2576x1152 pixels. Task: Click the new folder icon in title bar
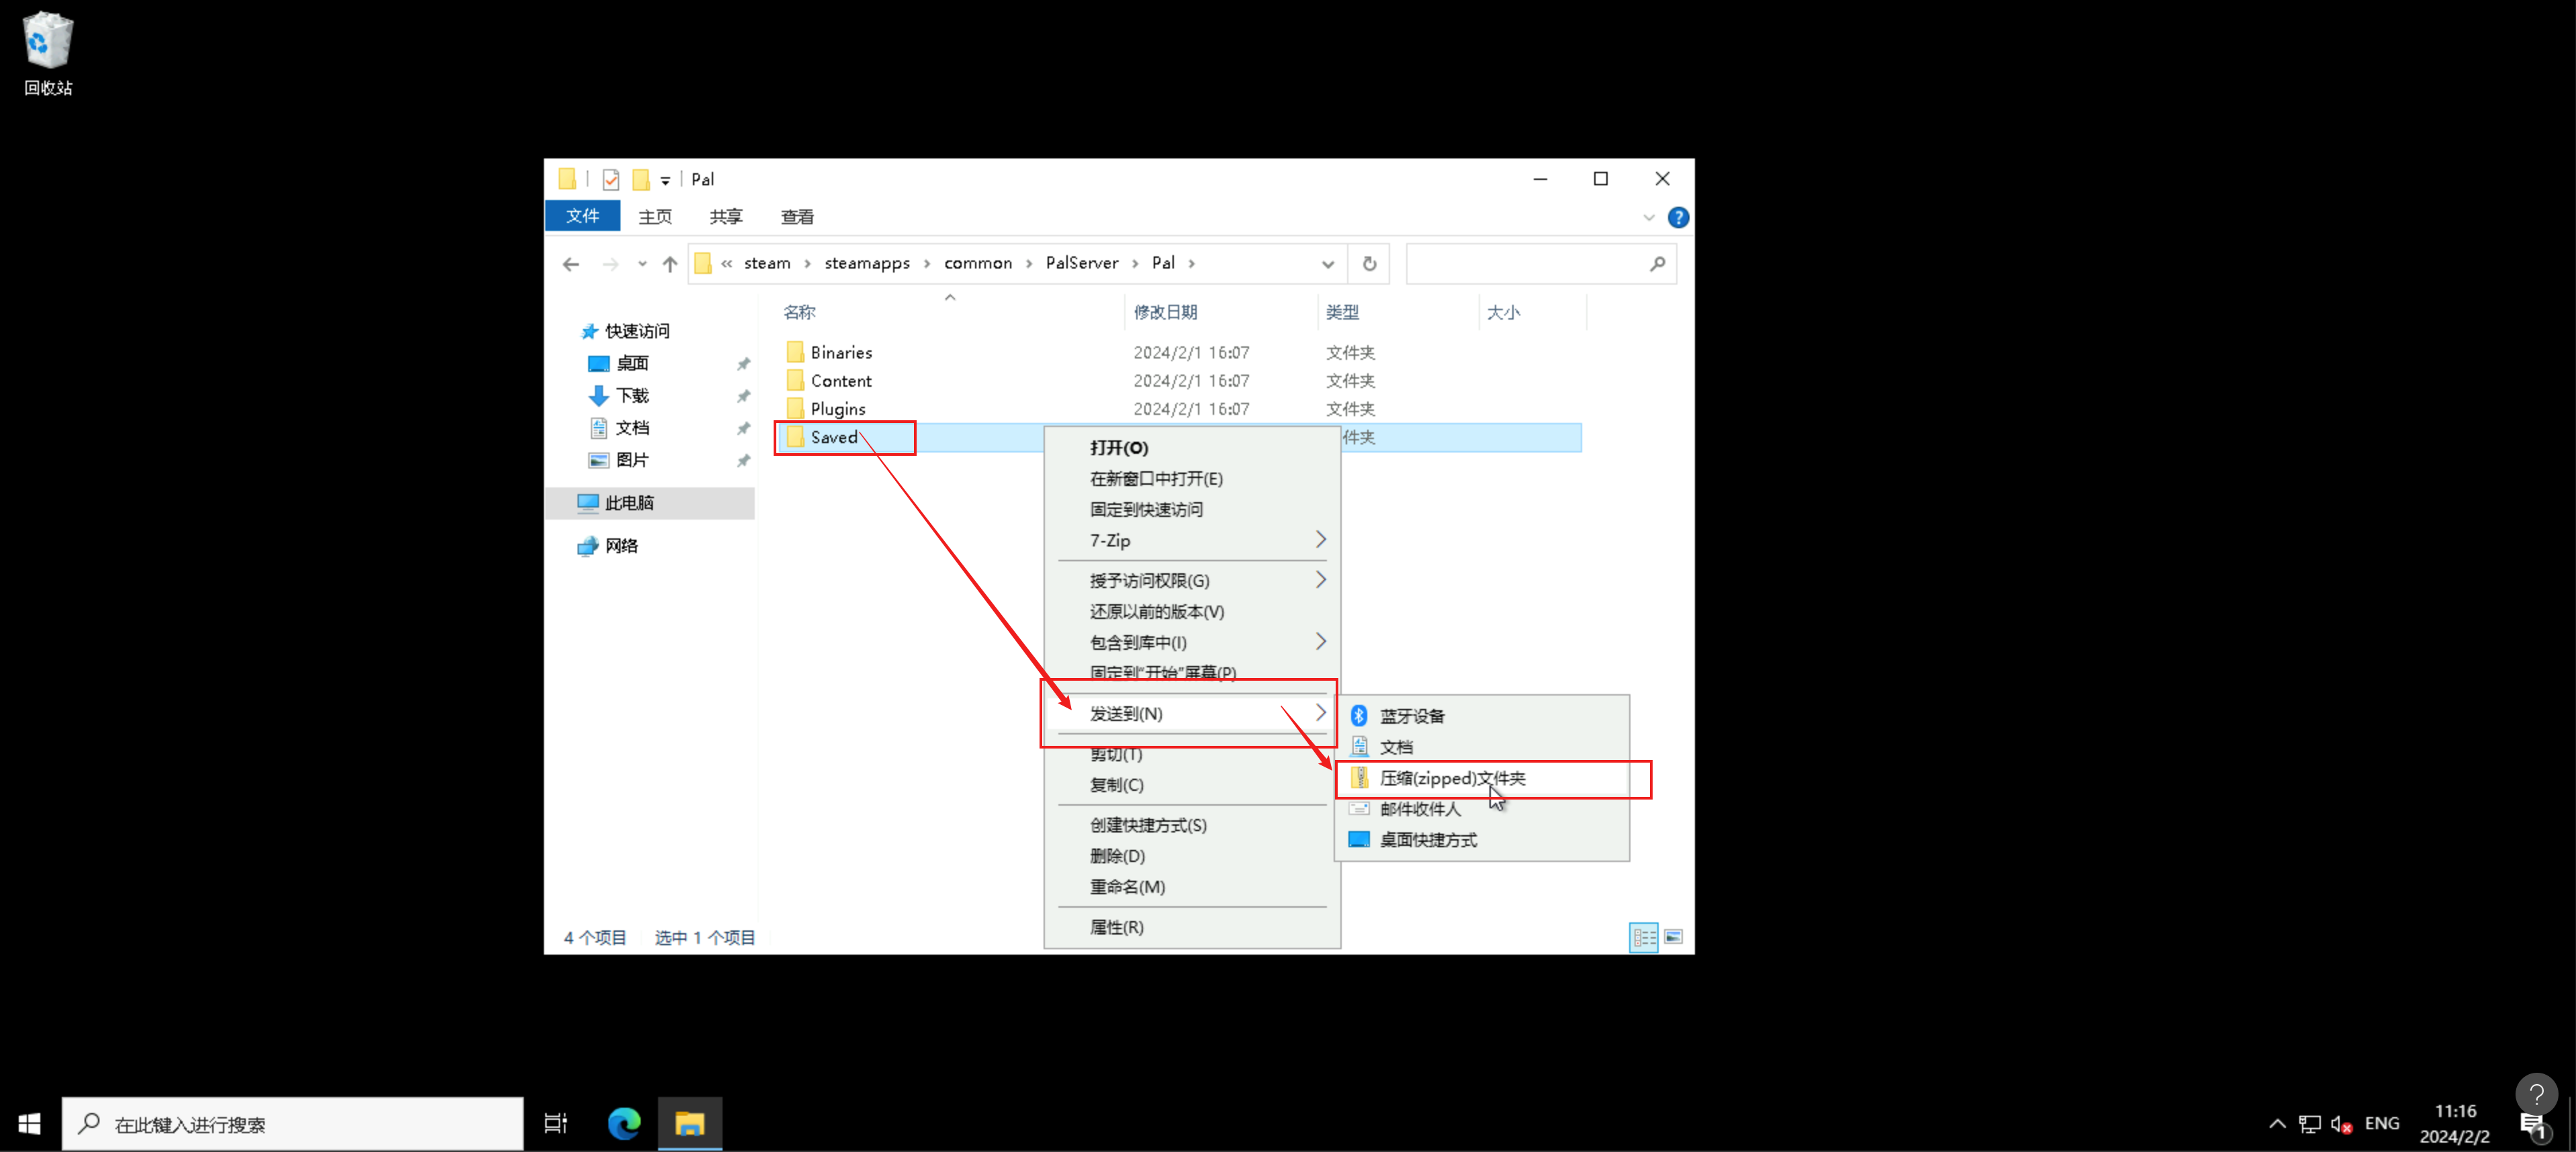(641, 180)
